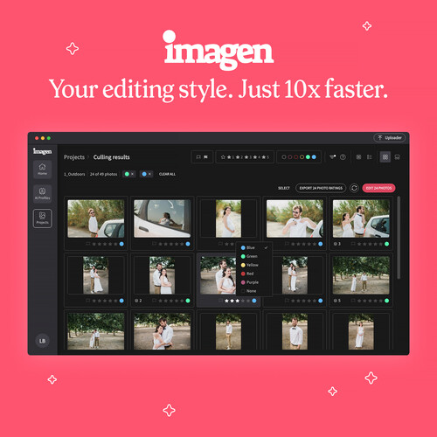Open green label on the group-of-5 photo
The width and height of the screenshot is (437, 437).
386,301
